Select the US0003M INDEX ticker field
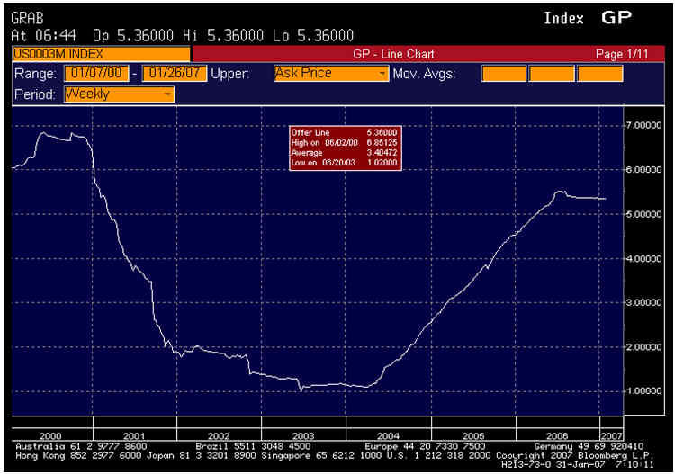The height and width of the screenshot is (474, 675). point(82,54)
